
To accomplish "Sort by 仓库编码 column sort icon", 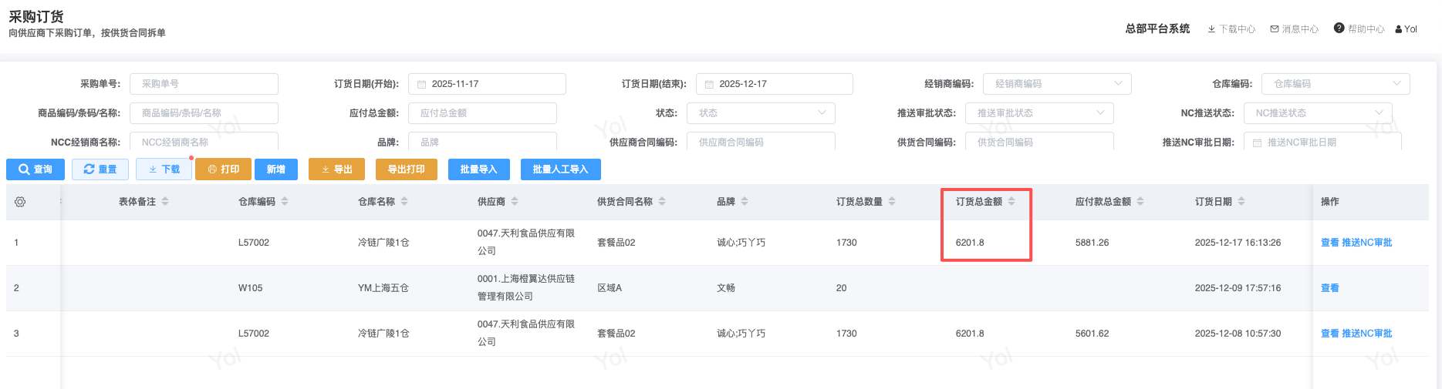I will click(x=285, y=202).
